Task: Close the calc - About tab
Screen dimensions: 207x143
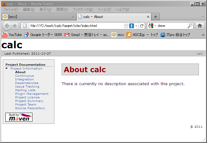Action: [x=148, y=17]
